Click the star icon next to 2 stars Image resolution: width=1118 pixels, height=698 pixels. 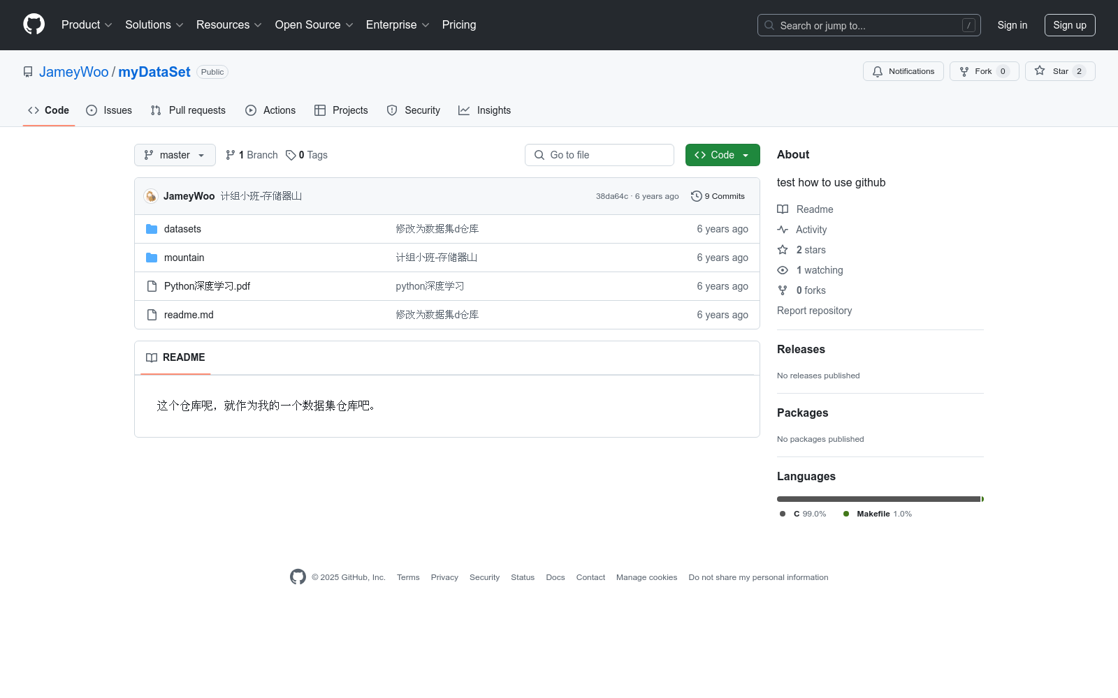coord(783,250)
